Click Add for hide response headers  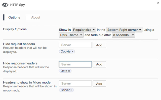tap(99, 64)
